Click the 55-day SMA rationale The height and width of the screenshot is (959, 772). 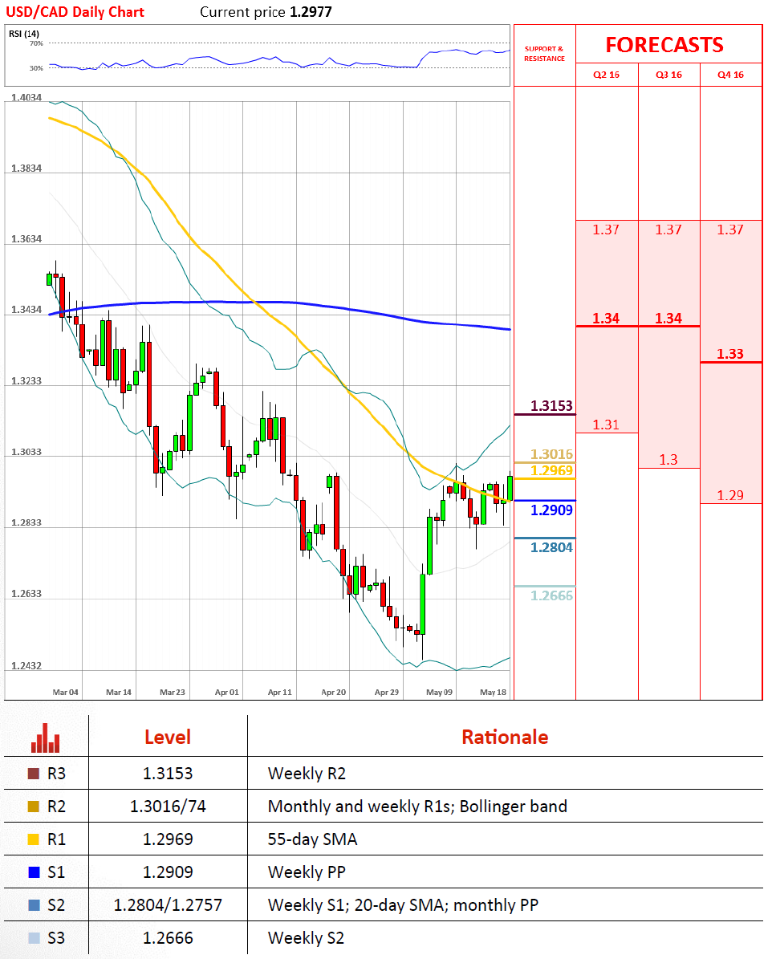coord(312,839)
